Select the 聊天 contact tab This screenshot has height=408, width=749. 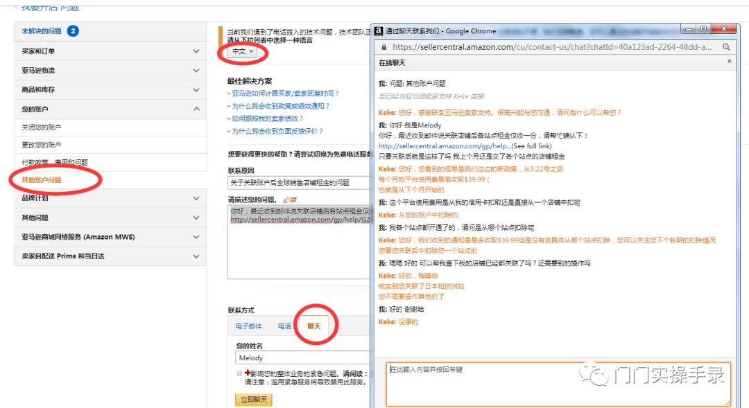[x=314, y=326]
